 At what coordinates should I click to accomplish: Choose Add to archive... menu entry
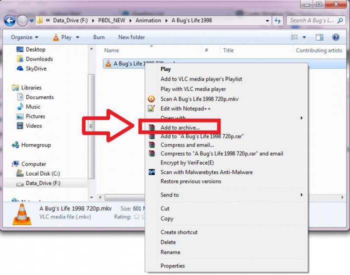[x=180, y=127]
